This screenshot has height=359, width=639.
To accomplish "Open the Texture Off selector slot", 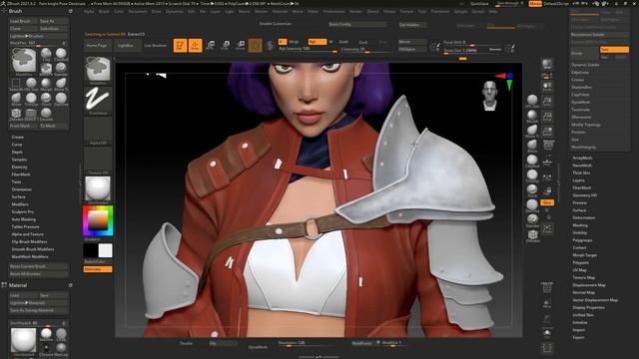I will tap(98, 162).
